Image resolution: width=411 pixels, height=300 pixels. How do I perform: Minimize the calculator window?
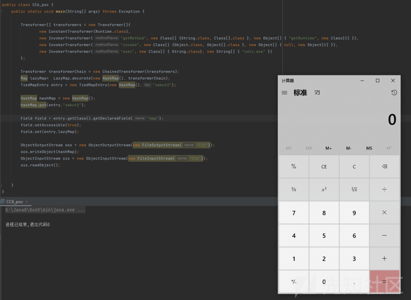(x=362, y=80)
